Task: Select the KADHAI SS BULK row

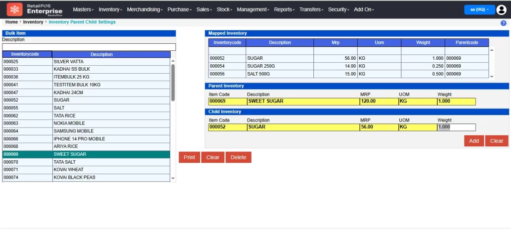Action: tap(86, 69)
